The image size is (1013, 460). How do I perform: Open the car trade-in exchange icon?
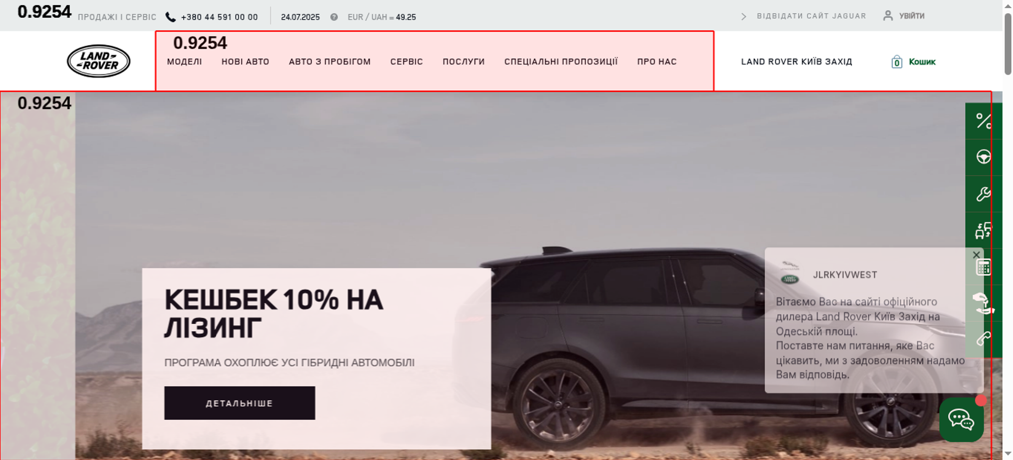(x=984, y=231)
